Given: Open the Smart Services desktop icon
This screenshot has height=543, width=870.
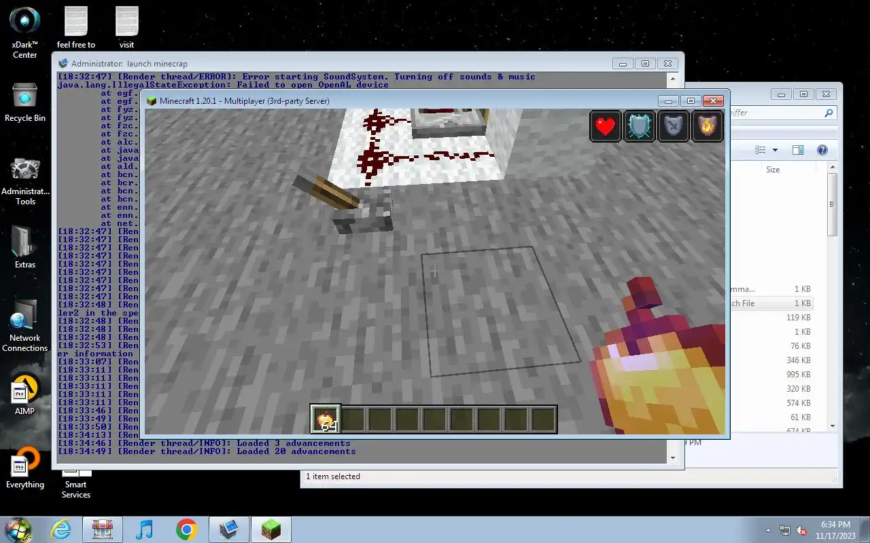Looking at the screenshot, I should tap(76, 483).
